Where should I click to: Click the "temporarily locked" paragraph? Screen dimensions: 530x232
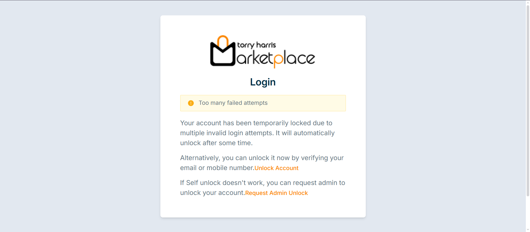pos(257,133)
